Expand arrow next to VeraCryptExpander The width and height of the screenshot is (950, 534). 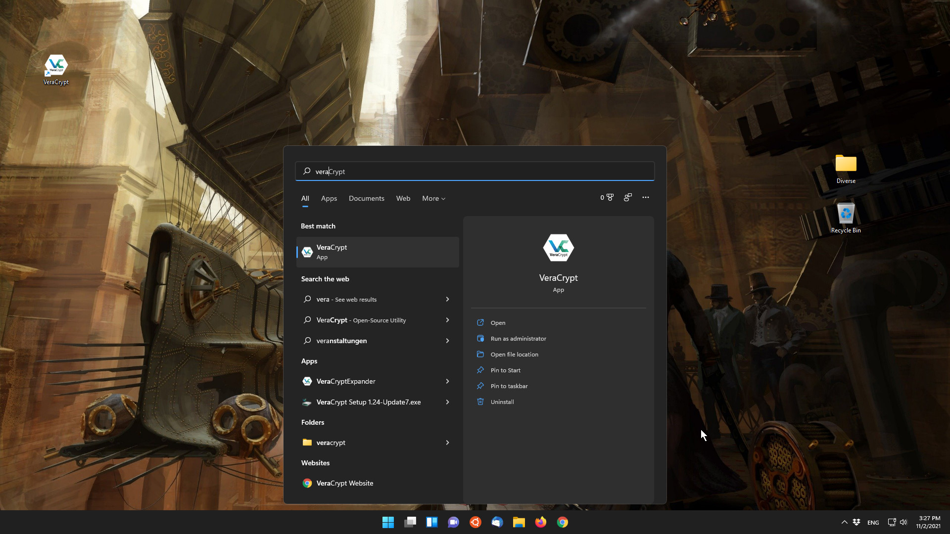tap(447, 381)
